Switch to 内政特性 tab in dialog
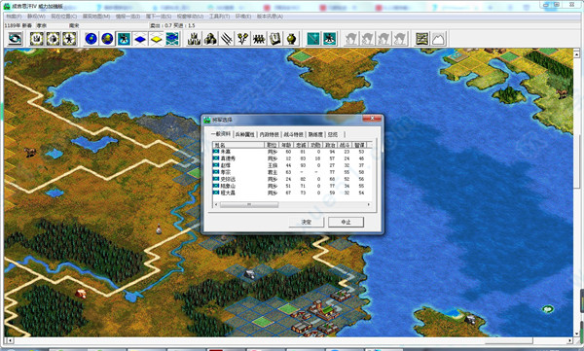584x351 pixels. 269,134
